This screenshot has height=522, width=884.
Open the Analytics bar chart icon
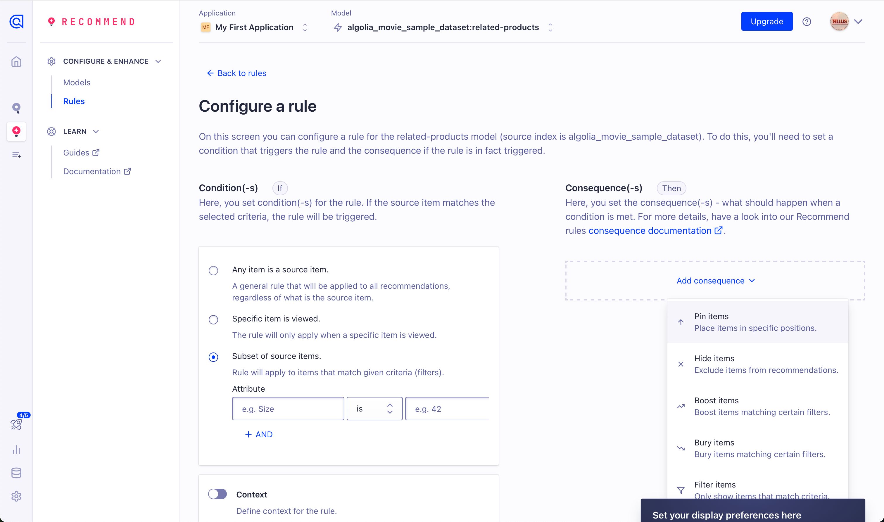(16, 450)
